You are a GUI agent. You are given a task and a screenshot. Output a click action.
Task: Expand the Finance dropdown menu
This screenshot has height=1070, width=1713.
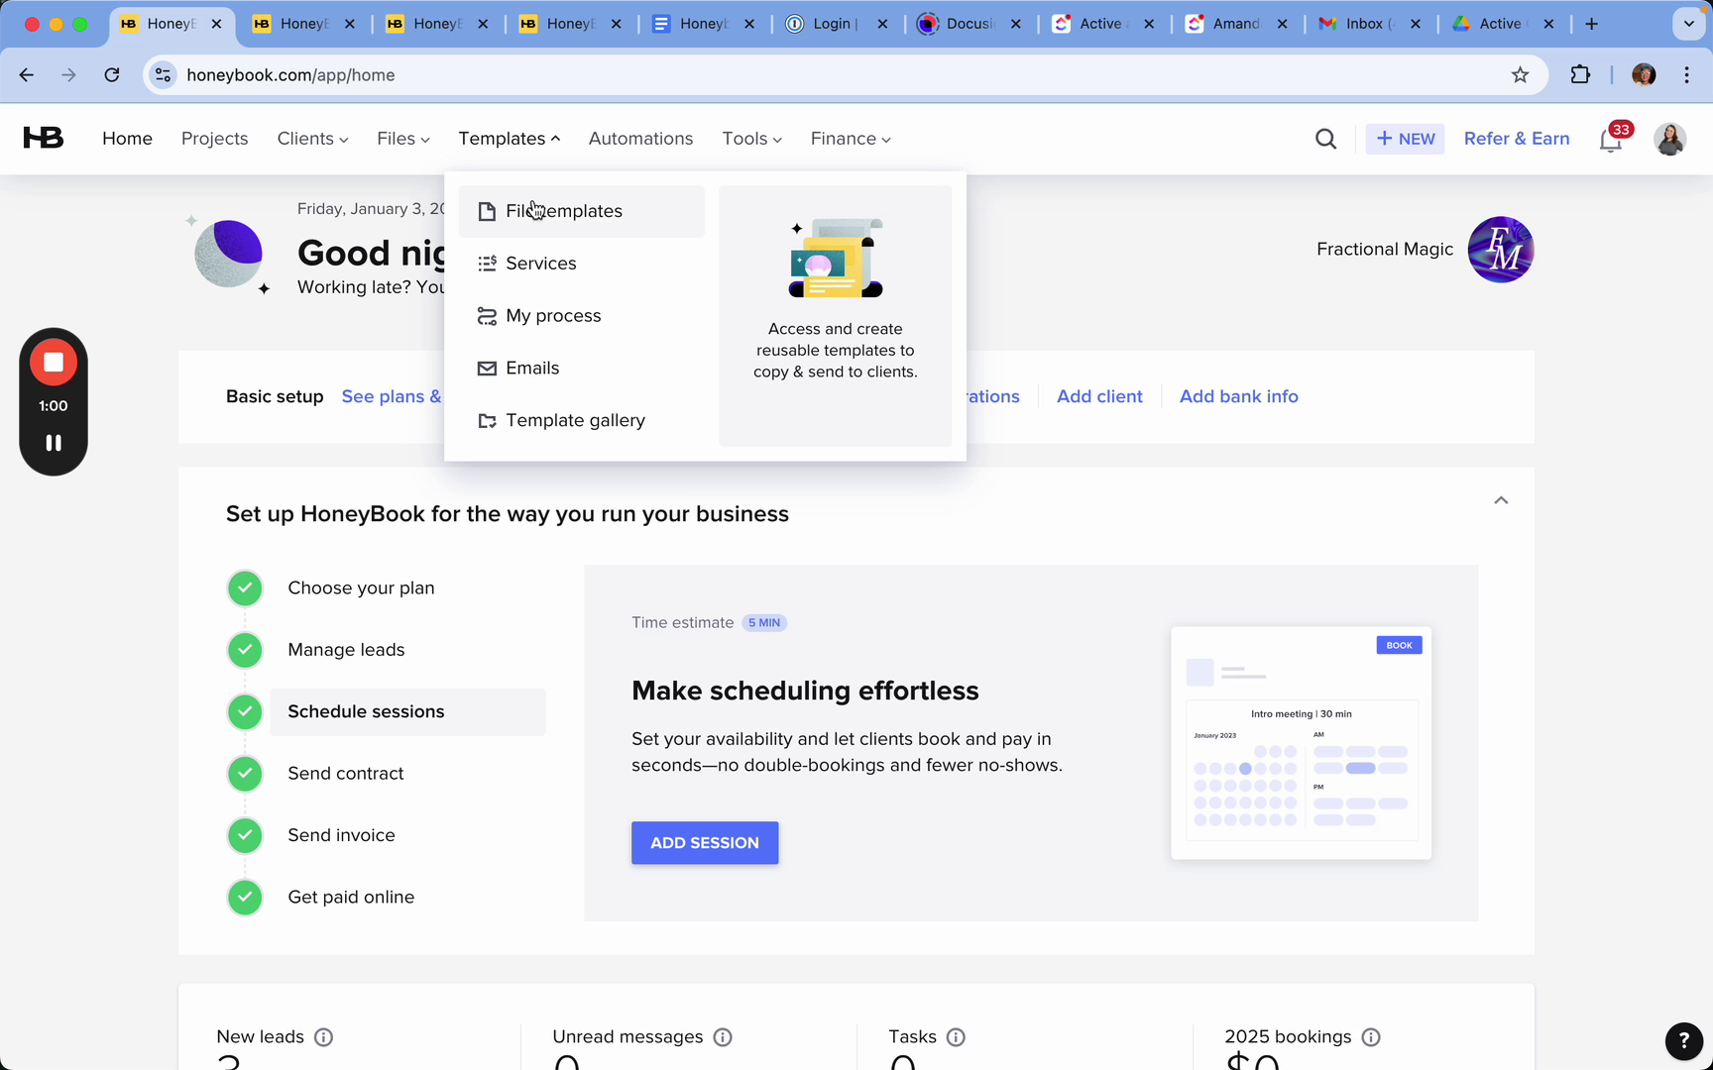point(851,139)
